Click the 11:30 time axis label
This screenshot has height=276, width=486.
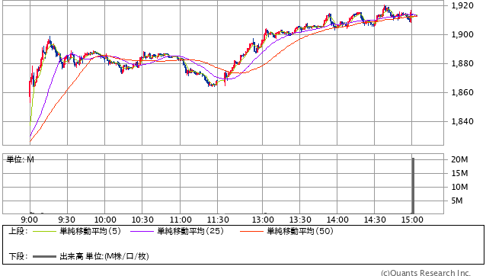pos(218,220)
